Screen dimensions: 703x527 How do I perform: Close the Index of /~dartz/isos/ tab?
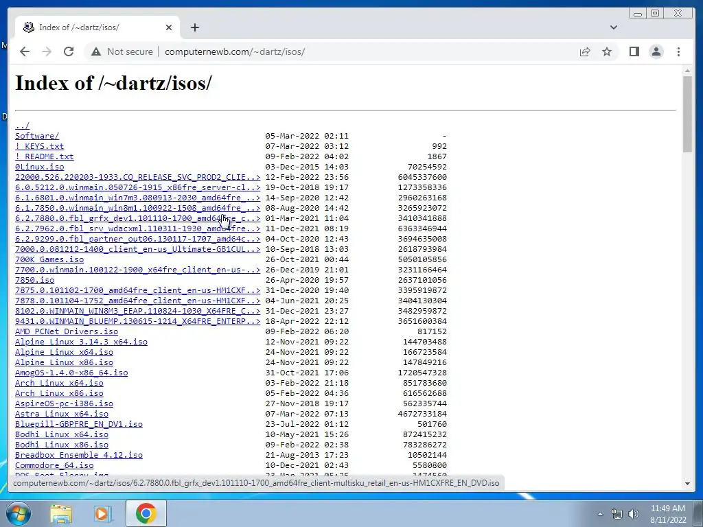[169, 27]
